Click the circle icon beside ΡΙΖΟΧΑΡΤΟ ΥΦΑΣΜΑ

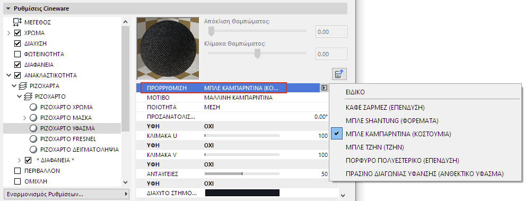click(33, 128)
